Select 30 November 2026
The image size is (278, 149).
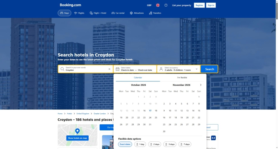pos(164,132)
